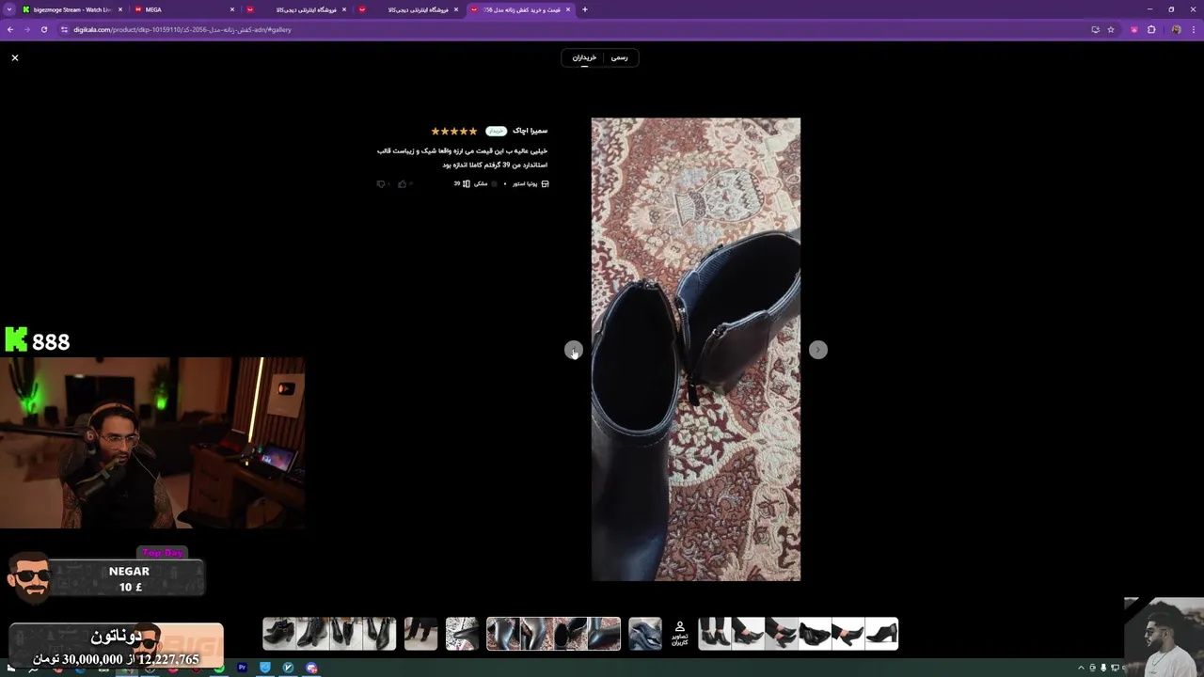Select the second official product thumbnail
This screenshot has height=677, width=1204.
[748, 634]
